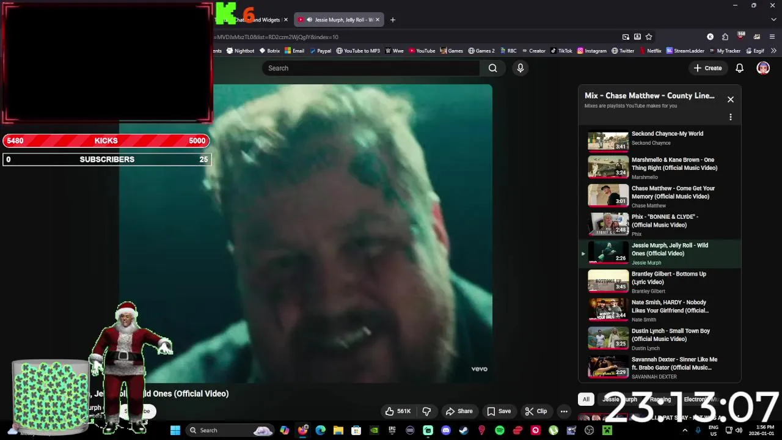This screenshot has height=440, width=782.
Task: Share the video
Action: pos(459,411)
